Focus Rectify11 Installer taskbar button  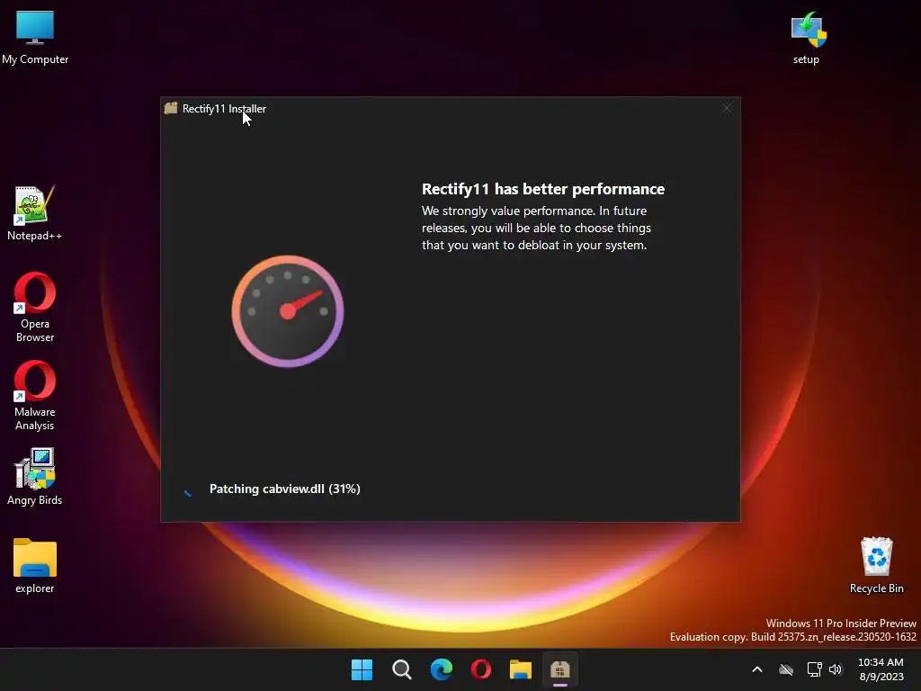tap(560, 669)
